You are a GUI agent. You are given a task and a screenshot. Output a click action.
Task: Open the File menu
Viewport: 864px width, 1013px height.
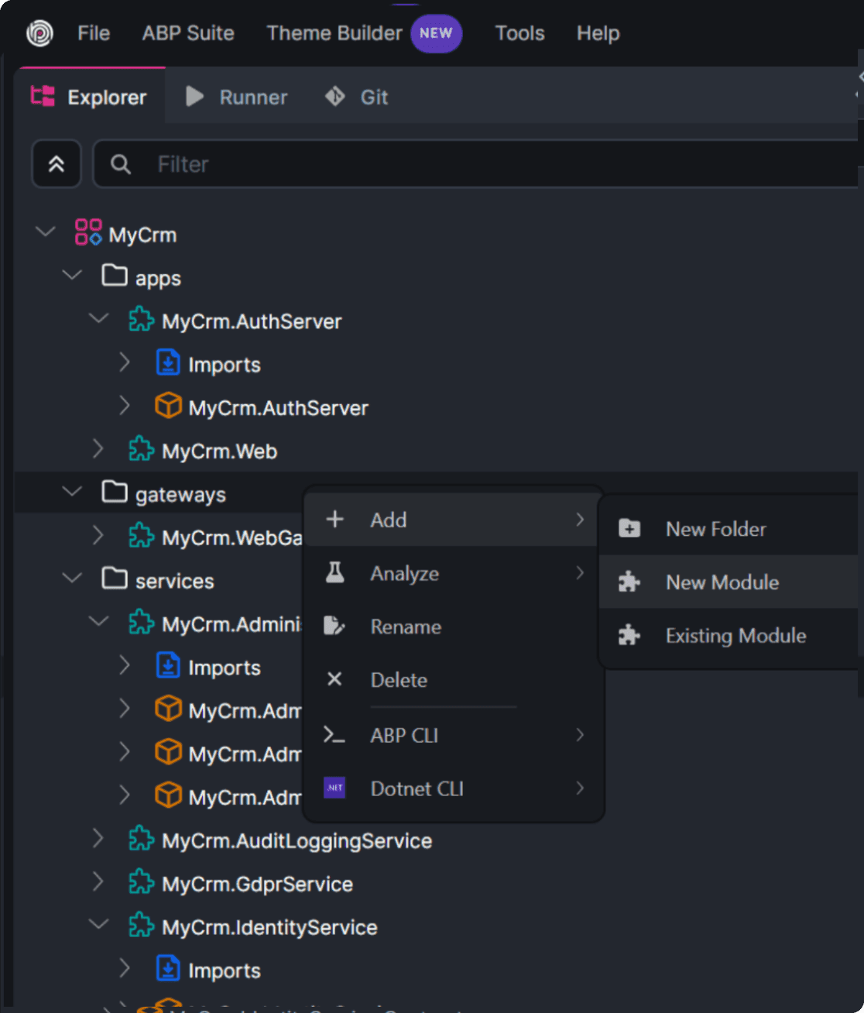click(94, 33)
